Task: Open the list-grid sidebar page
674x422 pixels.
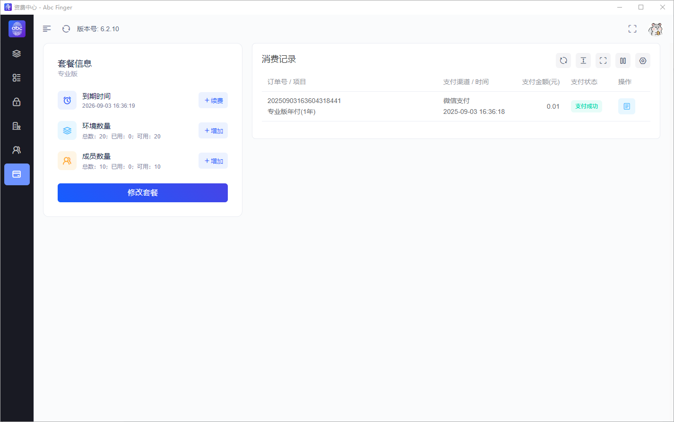Action: 17,78
